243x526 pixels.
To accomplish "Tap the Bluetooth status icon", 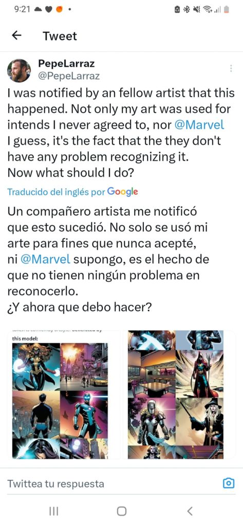I will point(186,10).
